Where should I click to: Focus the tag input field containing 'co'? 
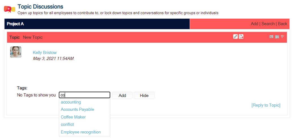tap(84, 95)
